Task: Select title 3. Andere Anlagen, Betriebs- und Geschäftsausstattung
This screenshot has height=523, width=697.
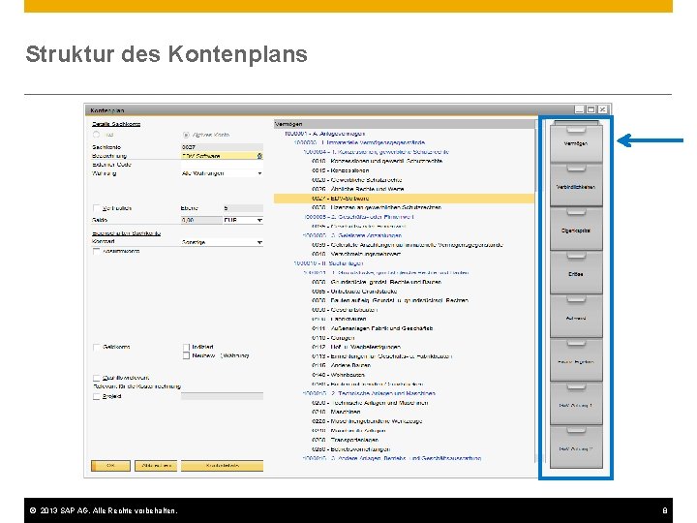Action: (x=392, y=458)
